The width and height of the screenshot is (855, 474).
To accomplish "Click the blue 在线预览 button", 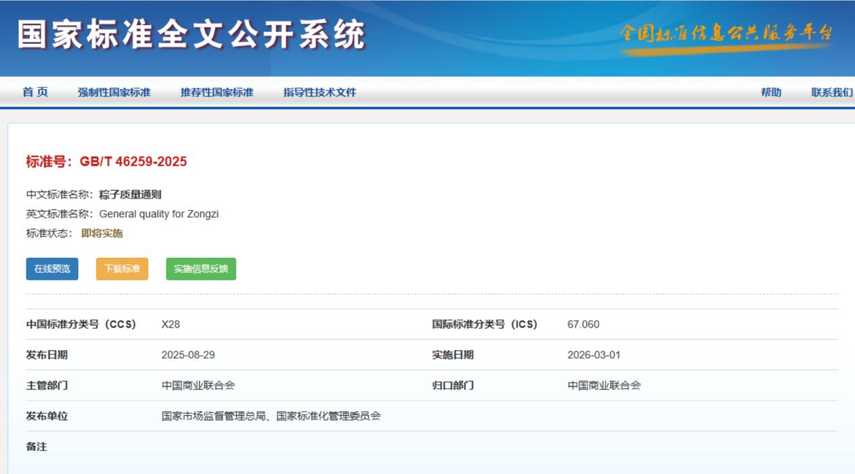I will coord(52,269).
